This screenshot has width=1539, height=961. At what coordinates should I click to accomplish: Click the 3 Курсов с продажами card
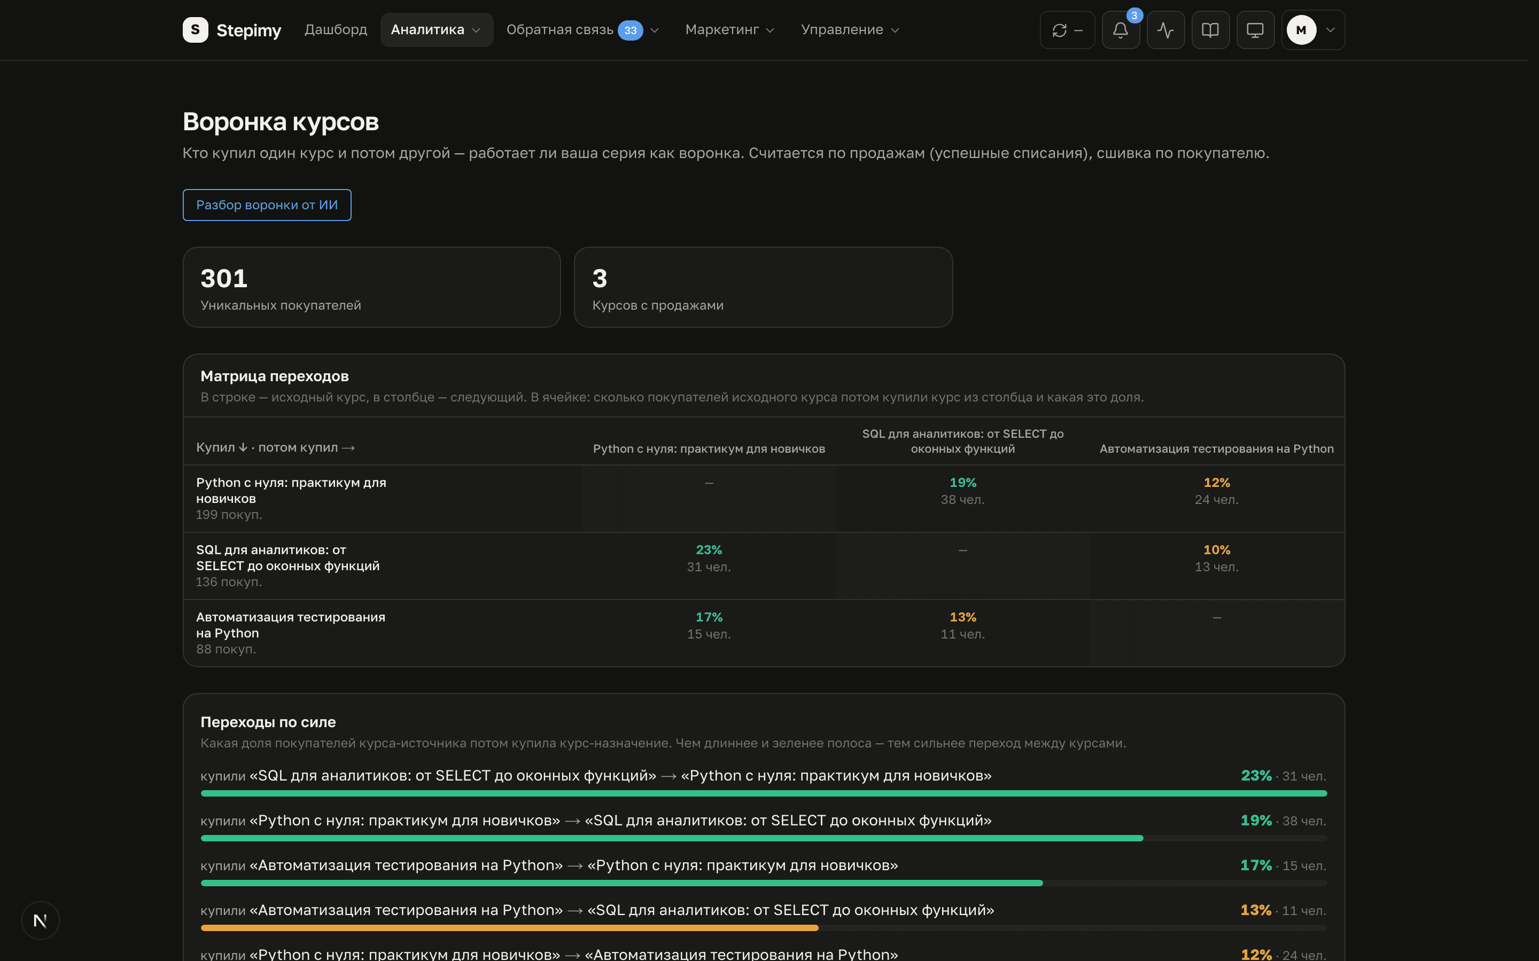pos(763,287)
